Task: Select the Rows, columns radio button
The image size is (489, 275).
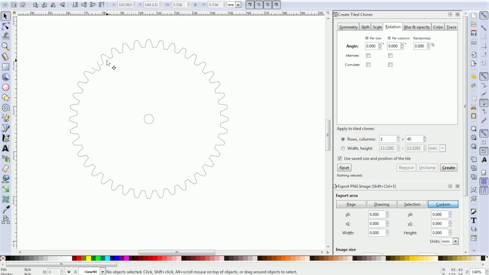Action: (343, 139)
